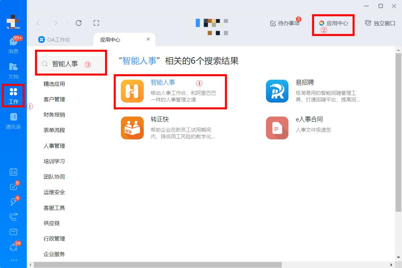This screenshot has height=268, width=402.
Task: Open the calendar icon in the sidebar
Action: (13, 172)
